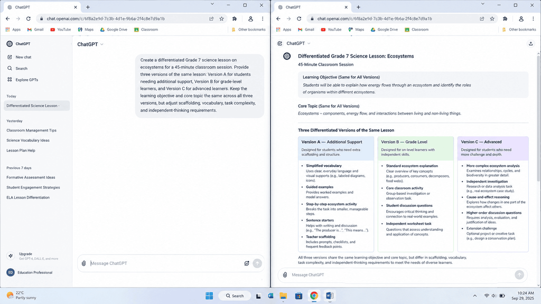
Task: Open Maps bookmark in left window
Action: point(86,30)
